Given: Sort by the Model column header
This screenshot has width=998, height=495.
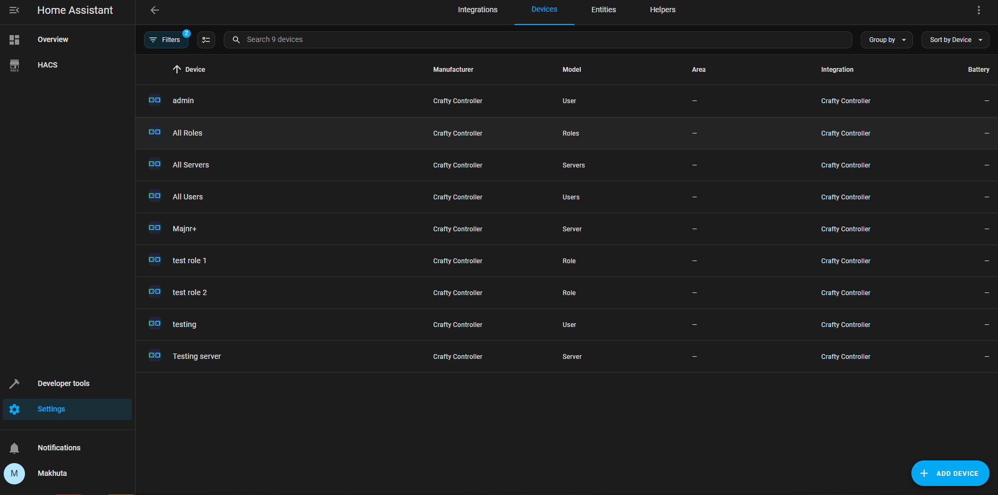Looking at the screenshot, I should tap(572, 70).
